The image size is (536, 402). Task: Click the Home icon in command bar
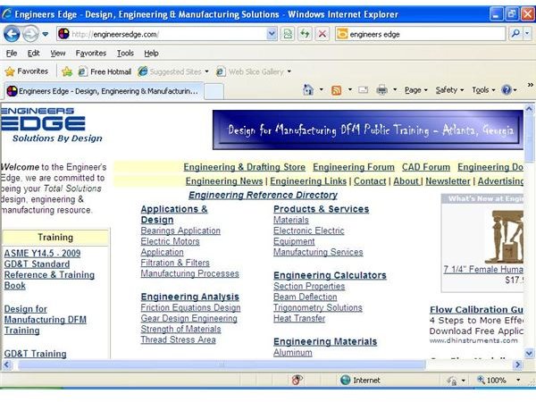coord(308,90)
